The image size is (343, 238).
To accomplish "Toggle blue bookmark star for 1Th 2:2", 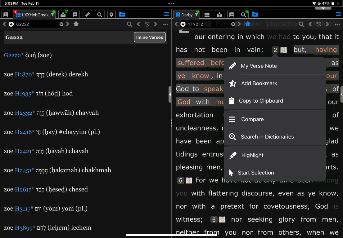I will click(247, 24).
